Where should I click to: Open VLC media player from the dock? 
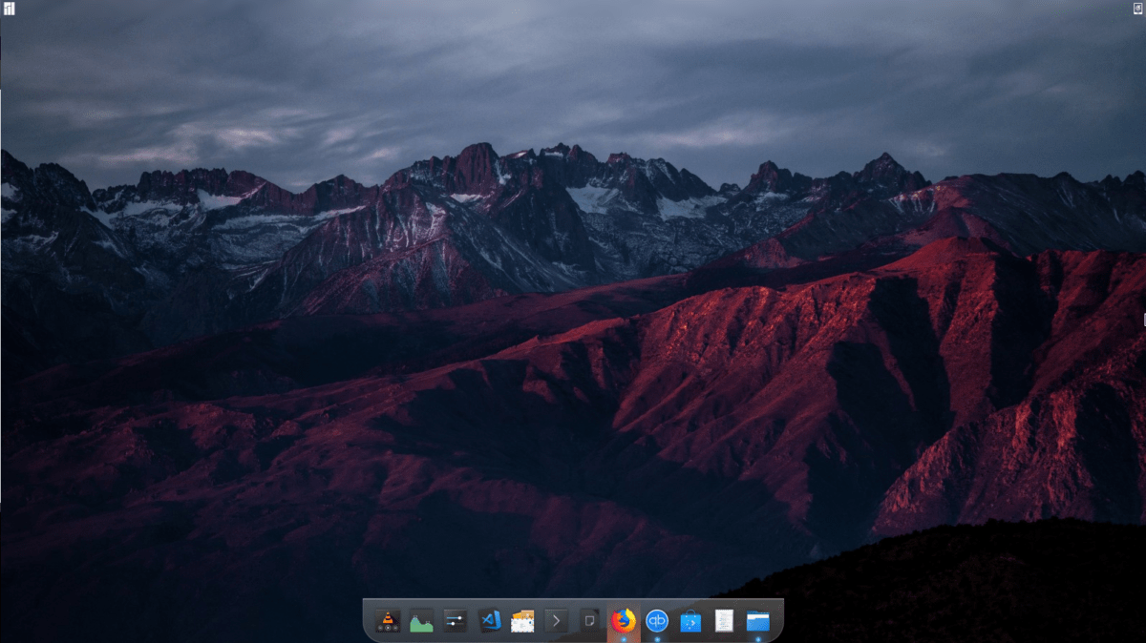click(x=388, y=620)
